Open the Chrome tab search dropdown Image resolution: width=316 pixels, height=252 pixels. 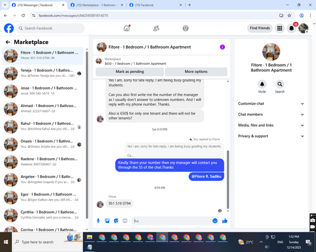[4, 5]
